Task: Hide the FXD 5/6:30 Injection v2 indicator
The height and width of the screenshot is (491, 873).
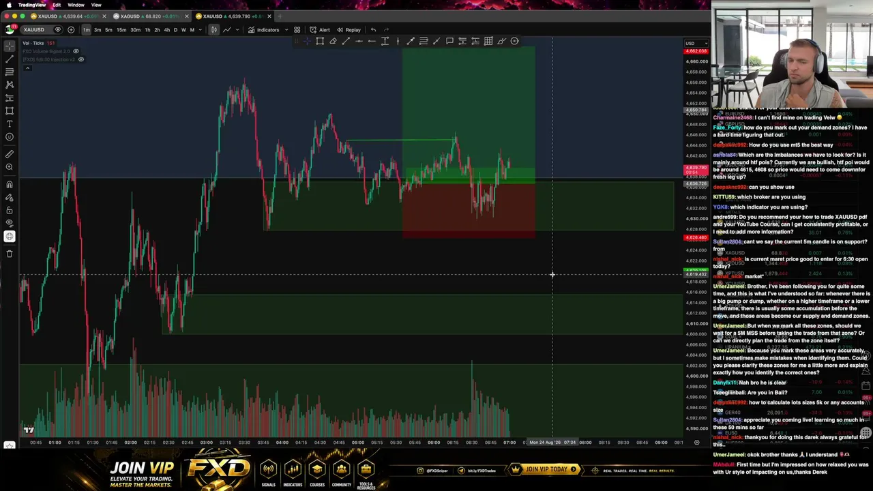Action: (x=80, y=59)
